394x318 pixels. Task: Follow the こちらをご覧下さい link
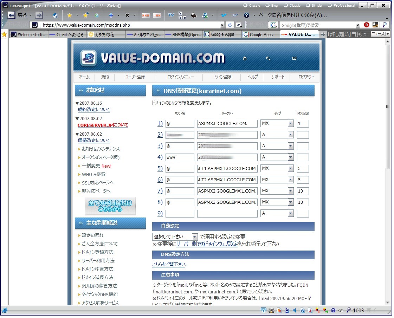coord(169,264)
